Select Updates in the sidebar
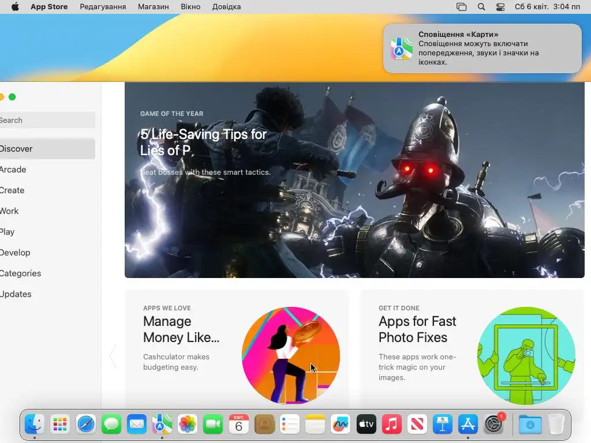The width and height of the screenshot is (591, 443). pyautogui.click(x=47, y=294)
